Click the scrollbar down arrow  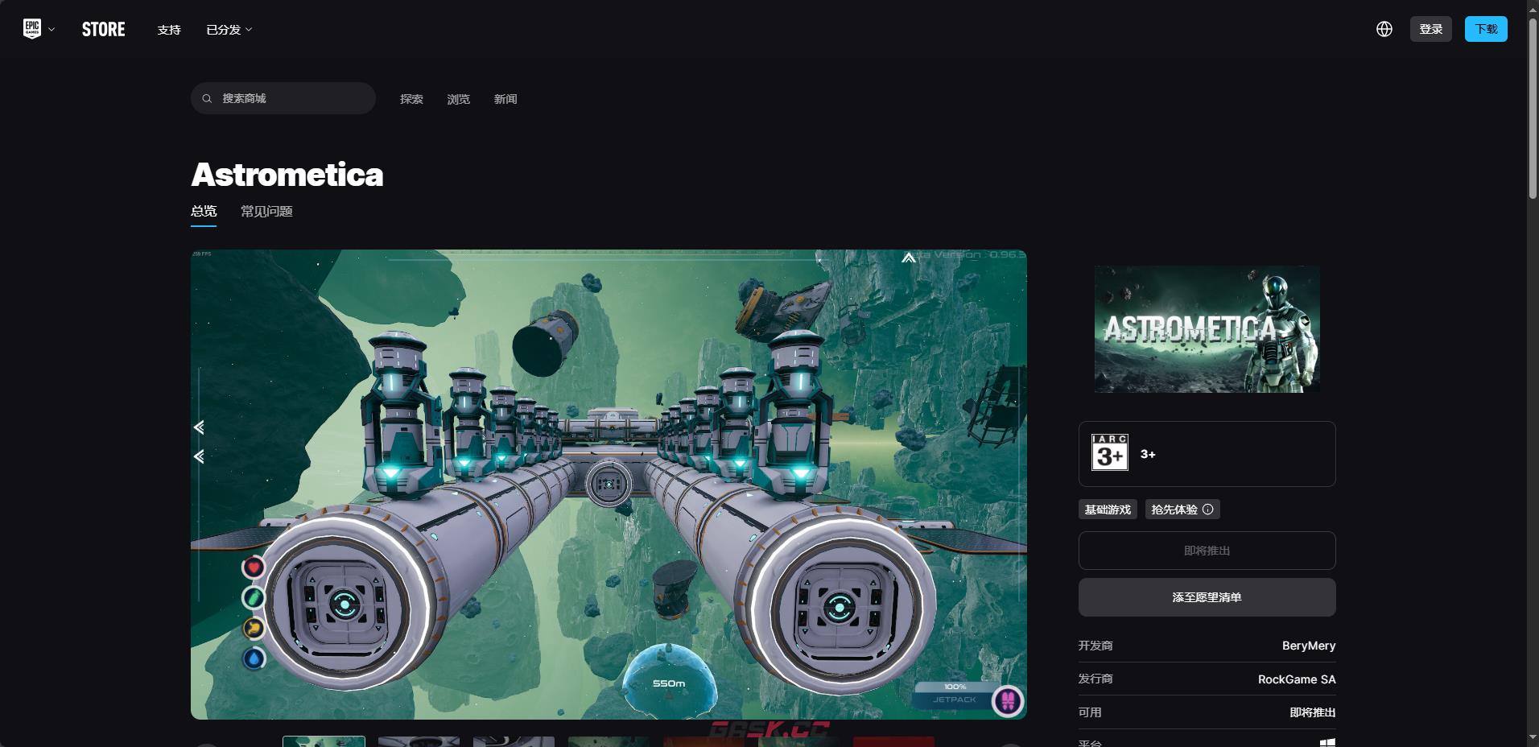coord(1533,737)
